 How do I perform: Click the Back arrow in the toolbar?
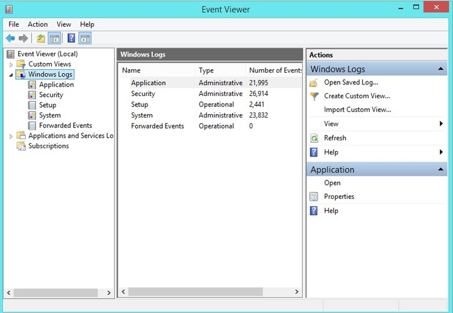point(10,38)
